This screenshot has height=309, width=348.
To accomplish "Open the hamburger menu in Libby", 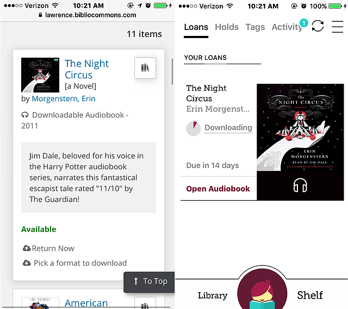I will 337,27.
